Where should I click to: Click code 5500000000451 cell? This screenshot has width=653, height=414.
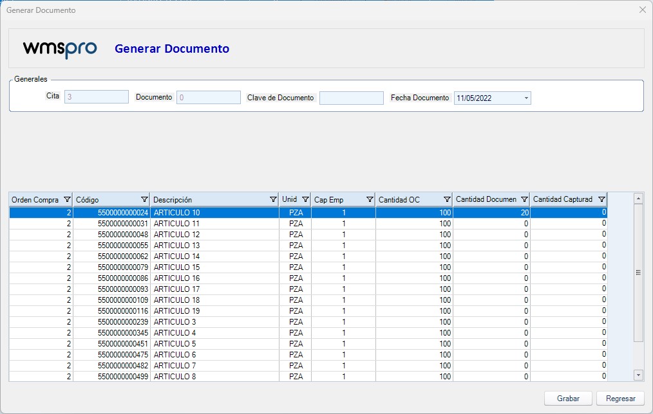pyautogui.click(x=111, y=344)
